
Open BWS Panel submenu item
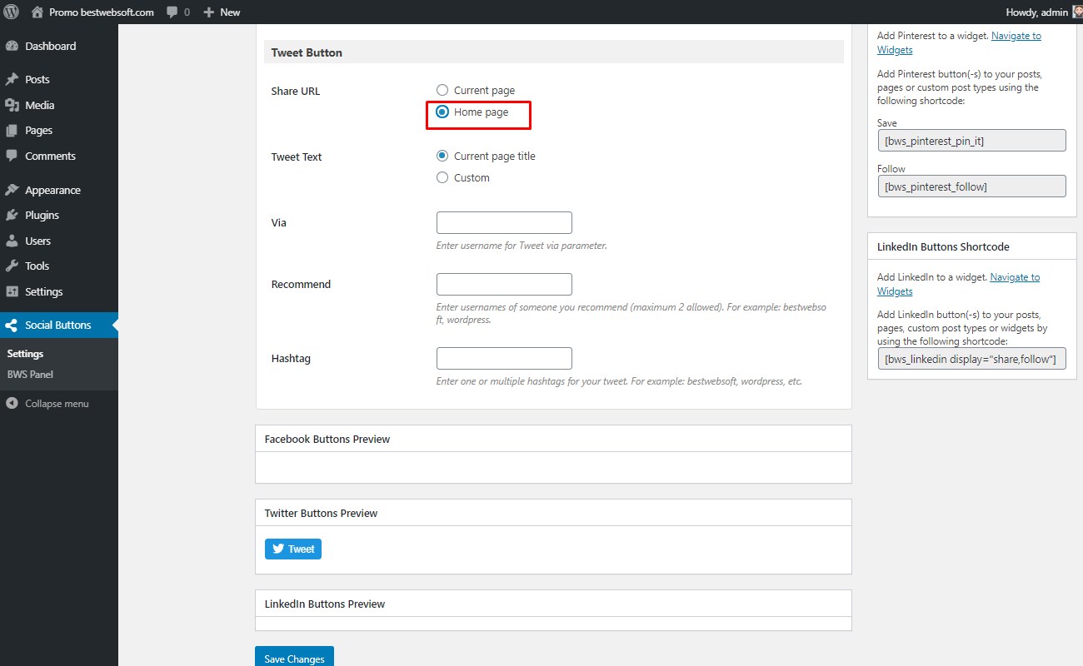[x=30, y=374]
